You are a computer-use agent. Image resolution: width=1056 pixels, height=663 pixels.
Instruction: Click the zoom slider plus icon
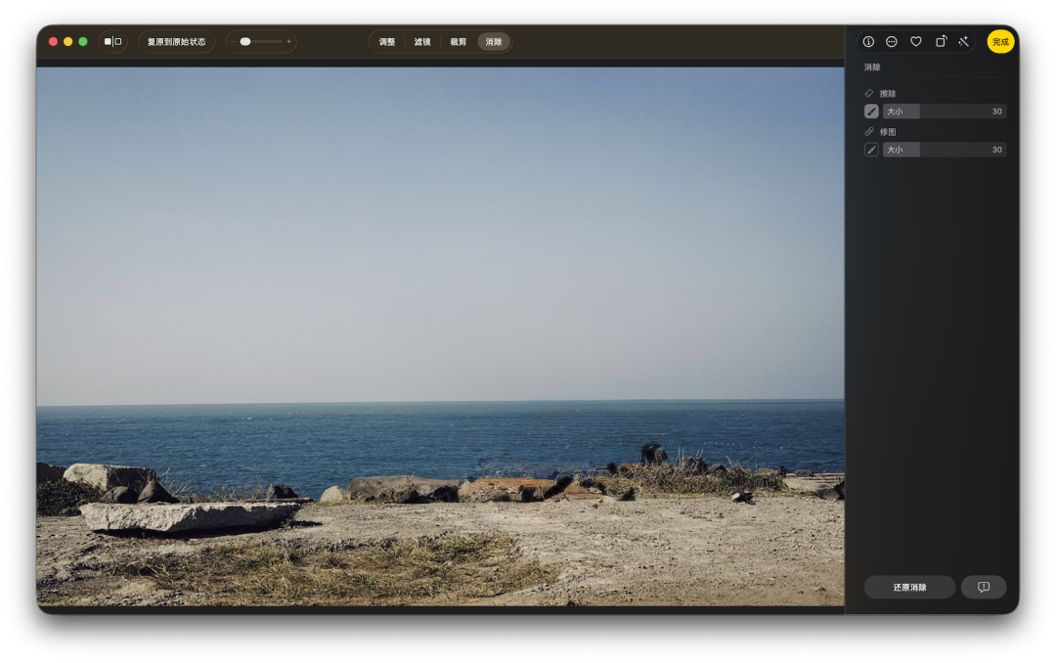tap(288, 42)
